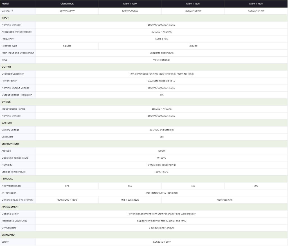Select the "IP31 (default), IP42 (optional)" value

[x=162, y=193]
